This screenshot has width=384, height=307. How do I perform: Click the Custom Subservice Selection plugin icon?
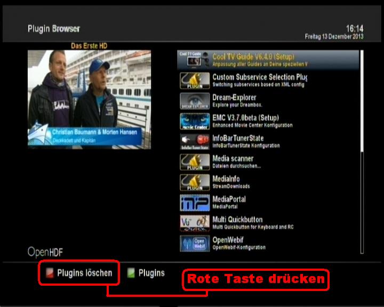point(194,80)
